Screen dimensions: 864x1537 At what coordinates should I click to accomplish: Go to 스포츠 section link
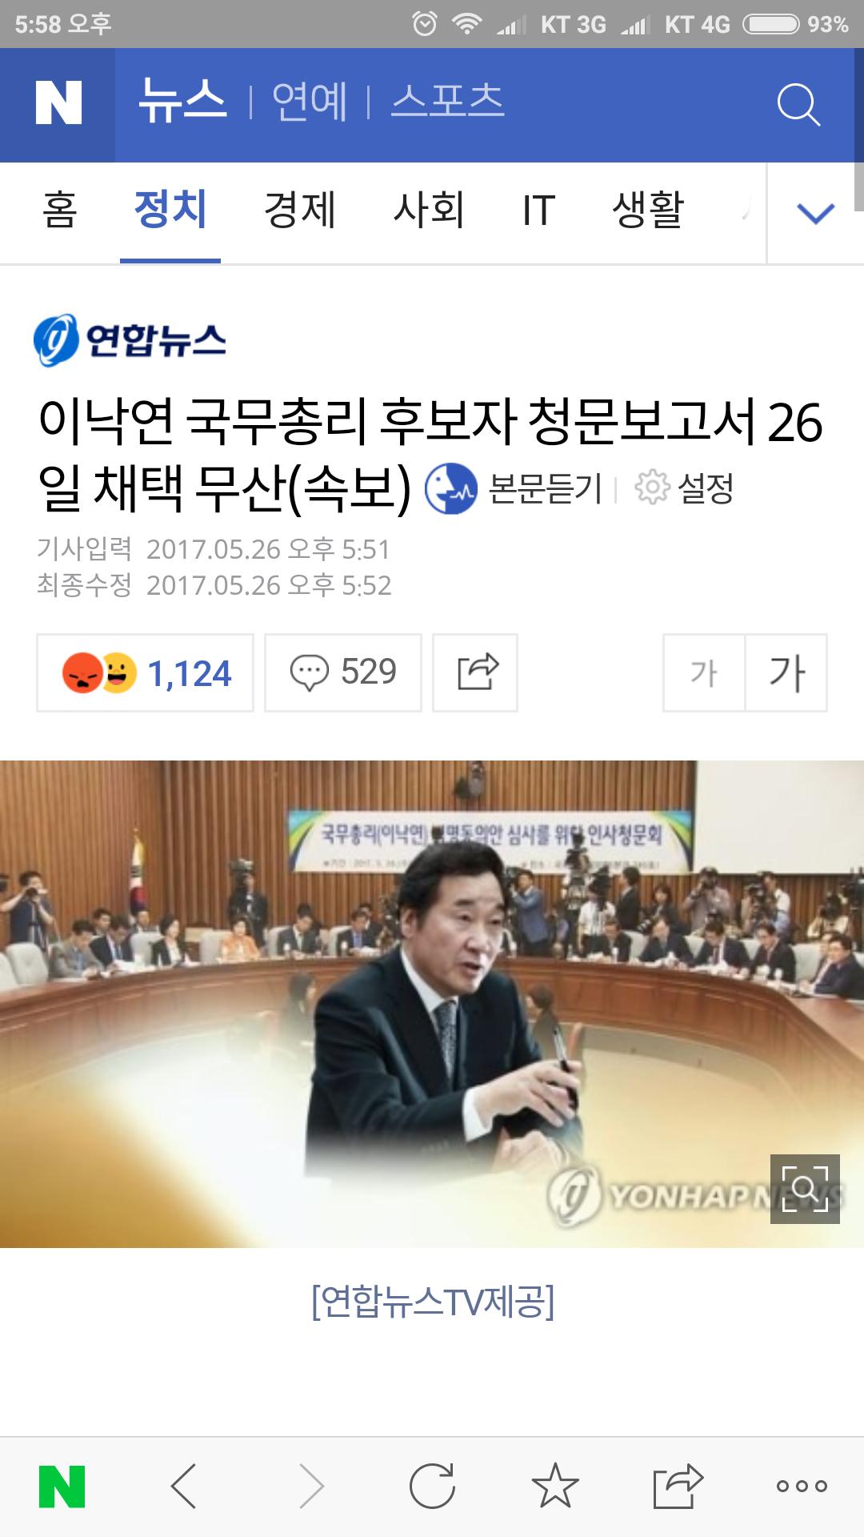[x=448, y=101]
